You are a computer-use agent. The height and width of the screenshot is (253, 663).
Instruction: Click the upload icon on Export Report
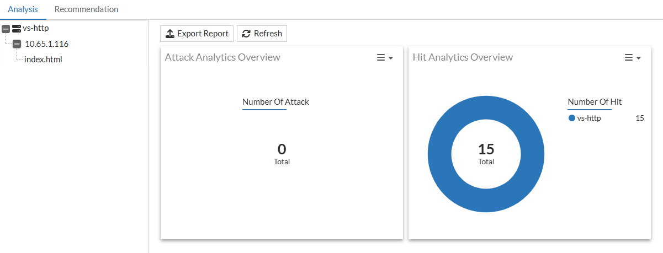(170, 34)
